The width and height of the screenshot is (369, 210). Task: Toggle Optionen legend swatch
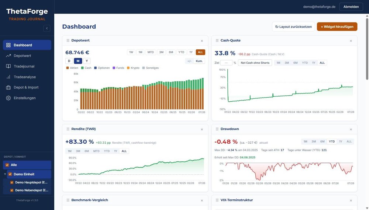96,68
